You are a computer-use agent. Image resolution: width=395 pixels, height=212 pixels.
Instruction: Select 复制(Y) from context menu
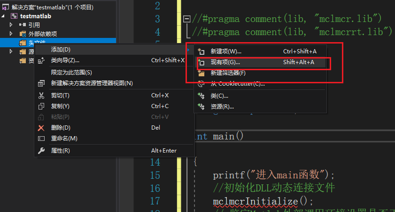pyautogui.click(x=115, y=106)
